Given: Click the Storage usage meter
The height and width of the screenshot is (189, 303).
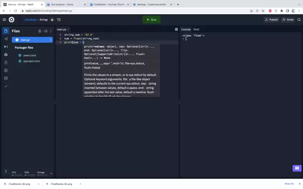Looking at the screenshot, I should 42,173.
